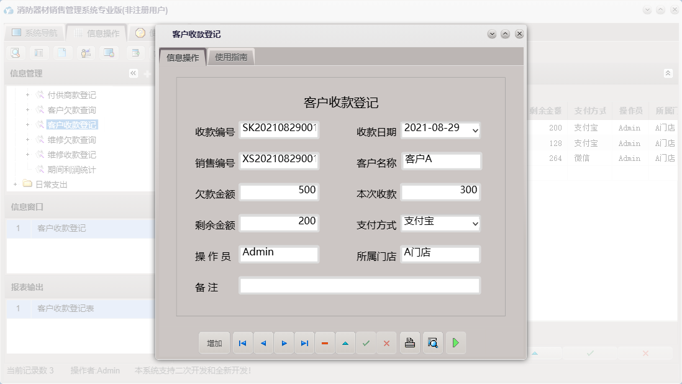Select the first record navigation icon
682x384 pixels.
[x=242, y=342]
